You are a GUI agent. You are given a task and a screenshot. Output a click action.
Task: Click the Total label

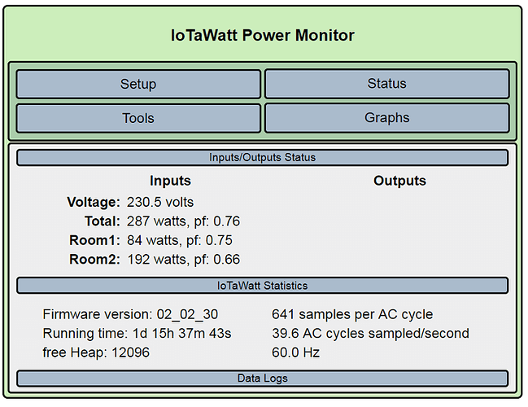[x=102, y=221]
